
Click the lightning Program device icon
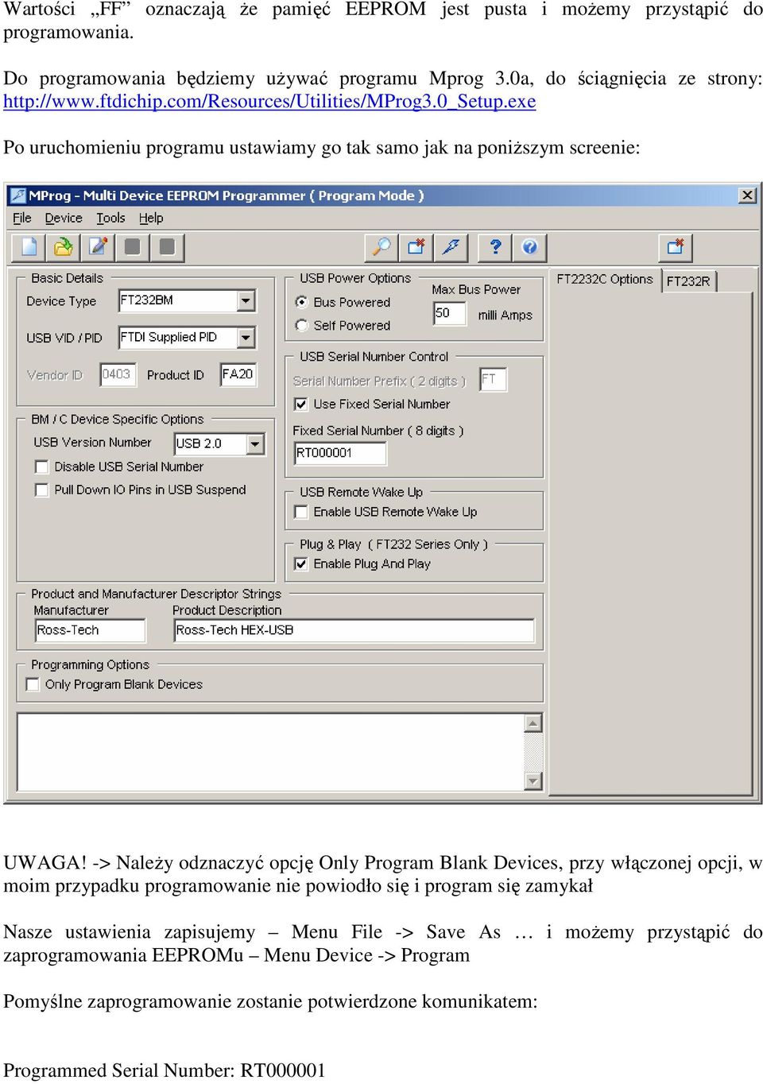coord(451,247)
